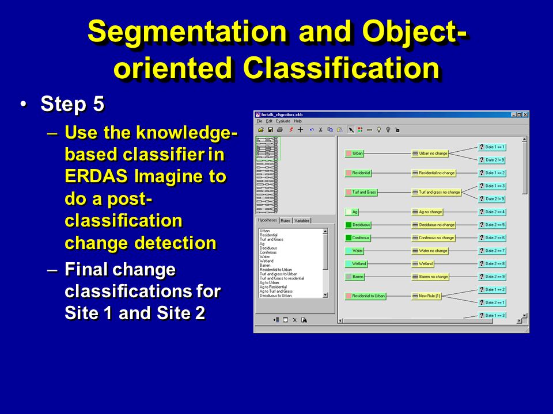The width and height of the screenshot is (553, 414).
Task: Click the Paste clipboard icon
Action: pos(340,130)
